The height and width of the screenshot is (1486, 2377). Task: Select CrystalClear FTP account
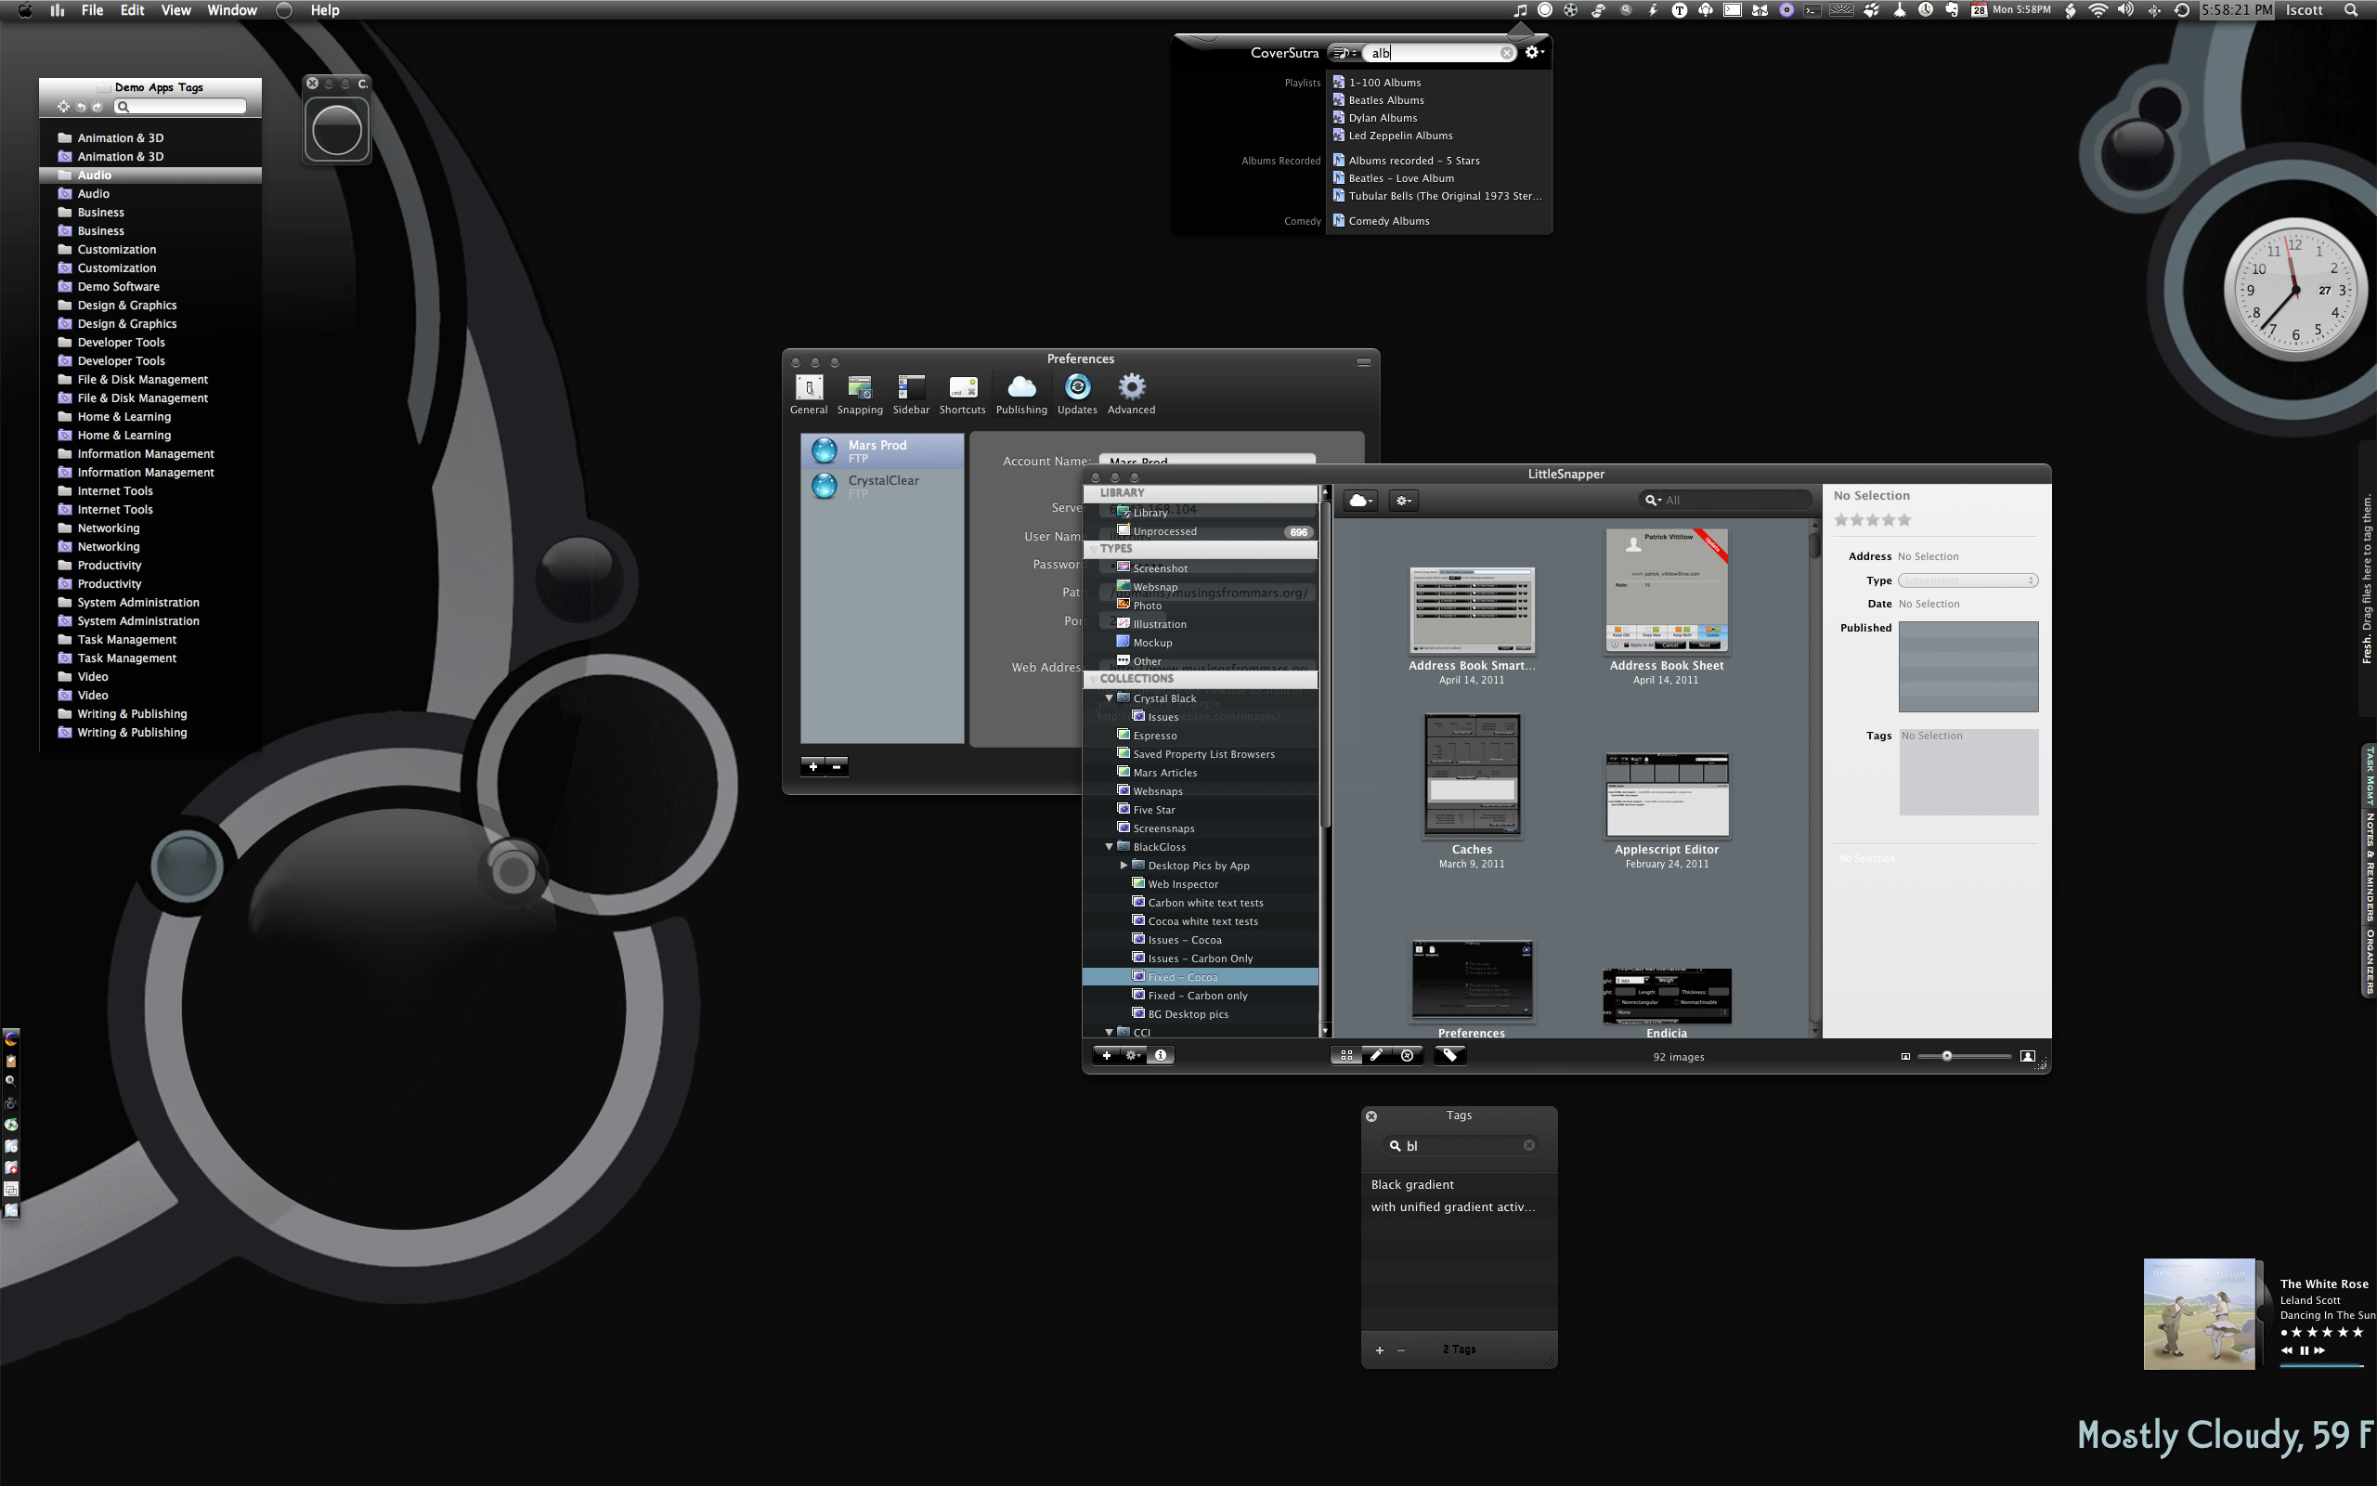point(882,487)
